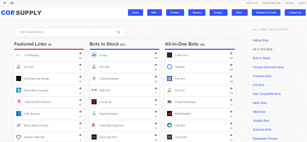307x142 pixels.
Task: Like SupremeSlayer thumbs-up icon
Action: point(156,112)
